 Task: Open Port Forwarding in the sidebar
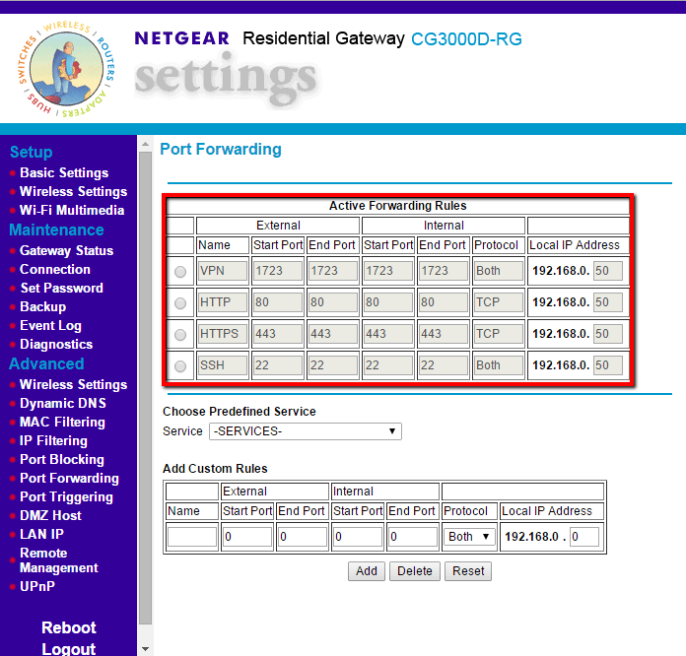69,479
